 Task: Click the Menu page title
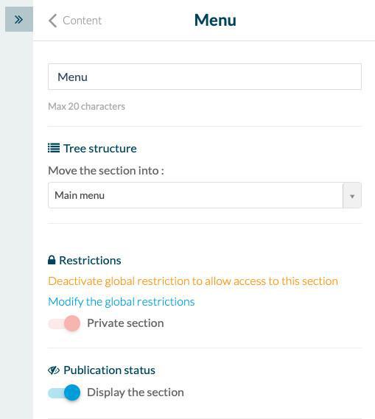(x=215, y=20)
